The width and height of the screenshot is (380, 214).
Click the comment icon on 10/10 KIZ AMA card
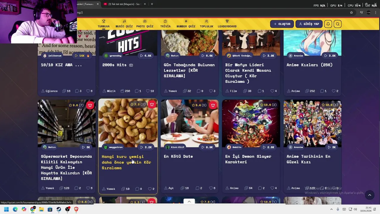pos(77,91)
